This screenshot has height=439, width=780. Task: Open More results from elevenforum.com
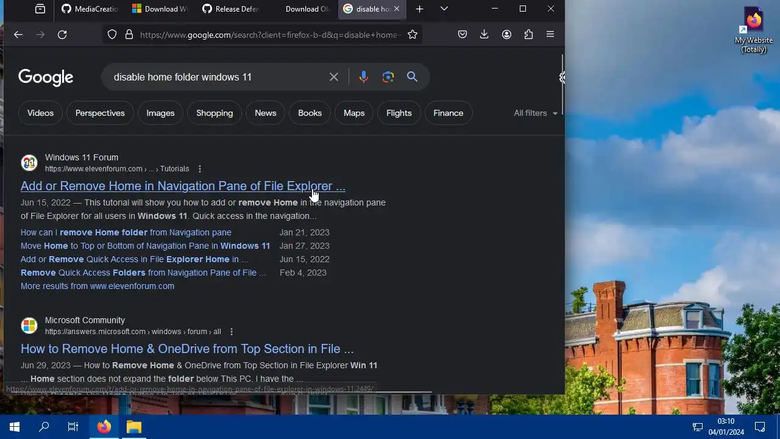97,286
